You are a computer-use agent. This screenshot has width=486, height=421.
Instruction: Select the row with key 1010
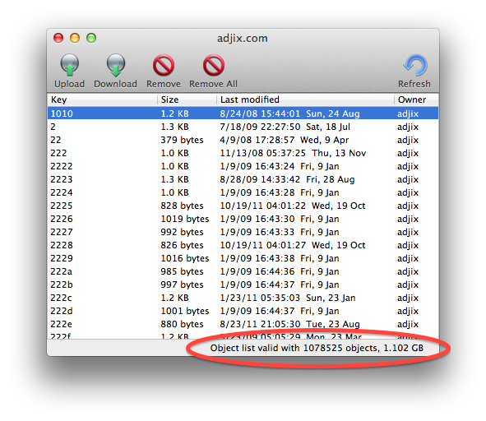tap(243, 113)
